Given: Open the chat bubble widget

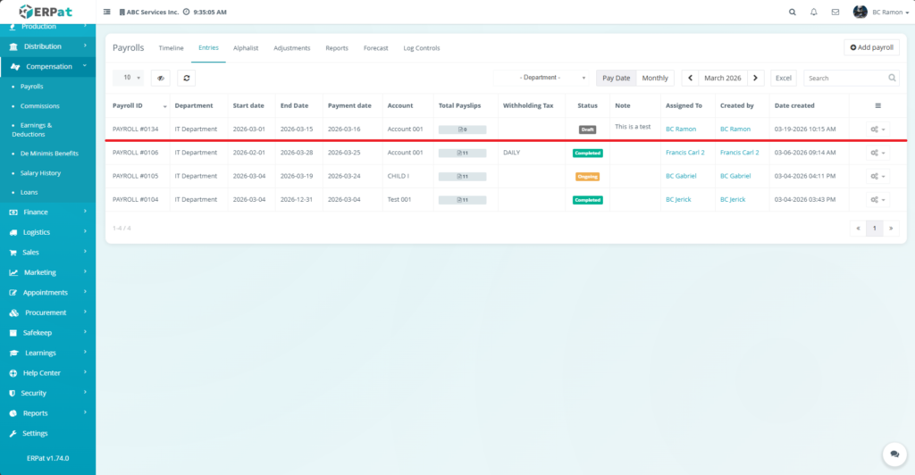Looking at the screenshot, I should click(x=894, y=454).
